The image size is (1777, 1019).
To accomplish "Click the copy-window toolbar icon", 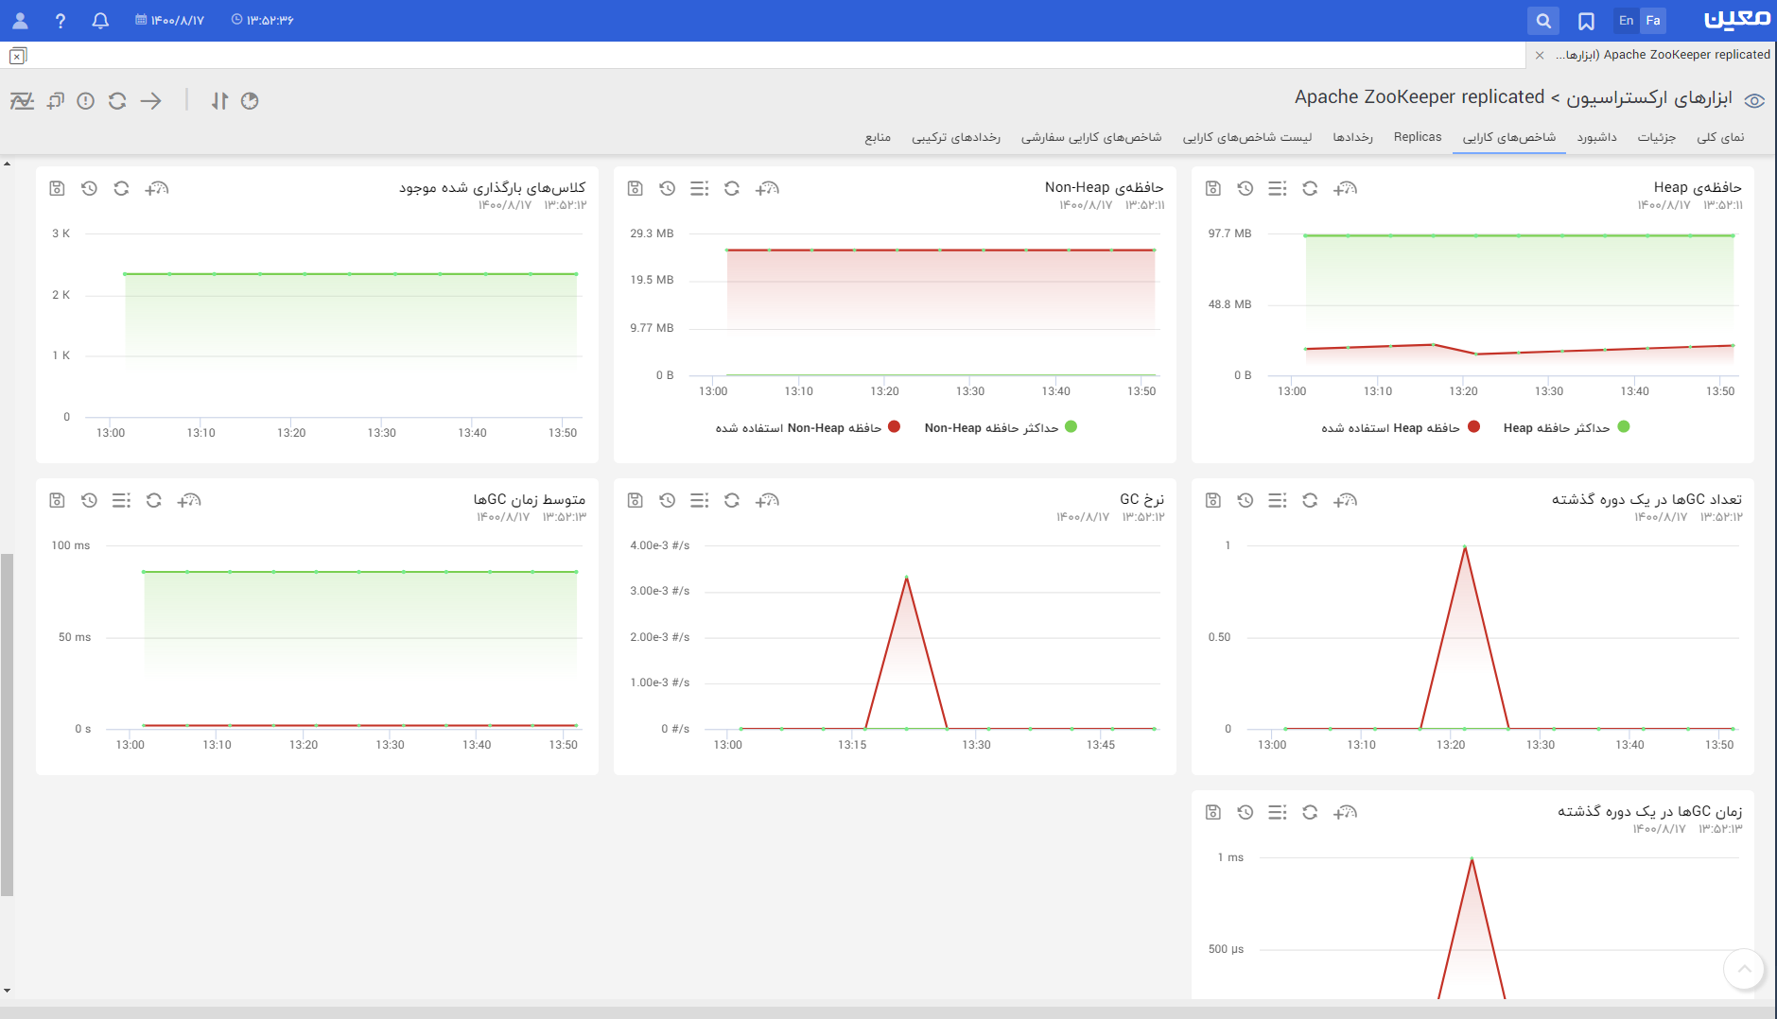I will click(x=56, y=100).
